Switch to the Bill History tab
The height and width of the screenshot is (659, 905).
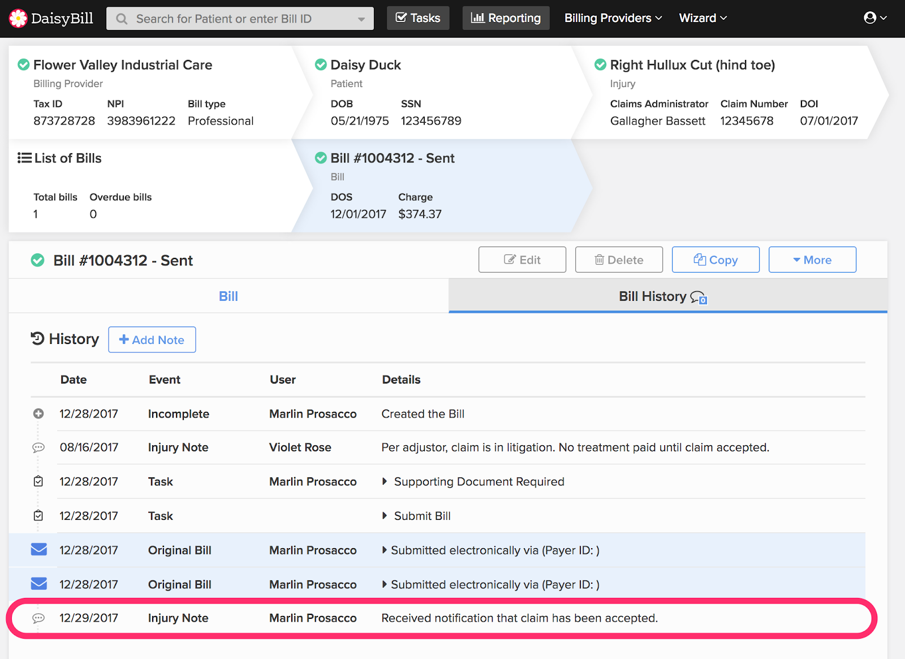point(668,296)
